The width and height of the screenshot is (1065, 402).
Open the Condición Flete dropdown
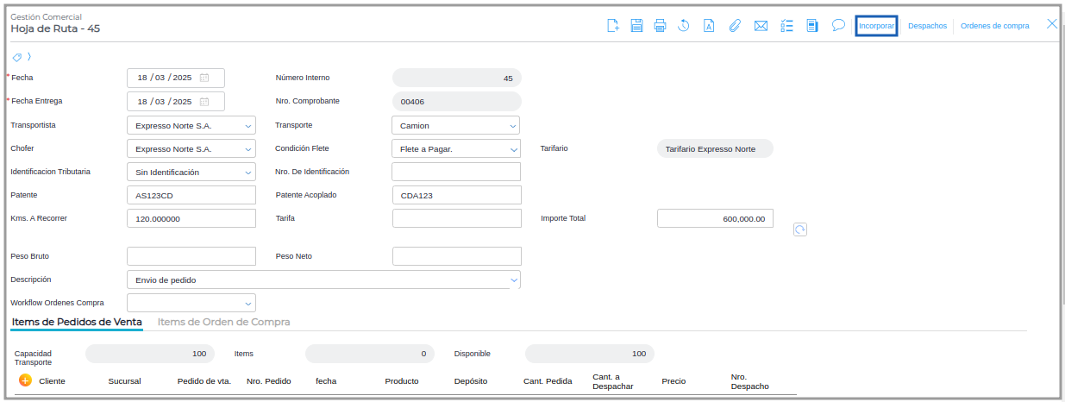click(x=512, y=149)
